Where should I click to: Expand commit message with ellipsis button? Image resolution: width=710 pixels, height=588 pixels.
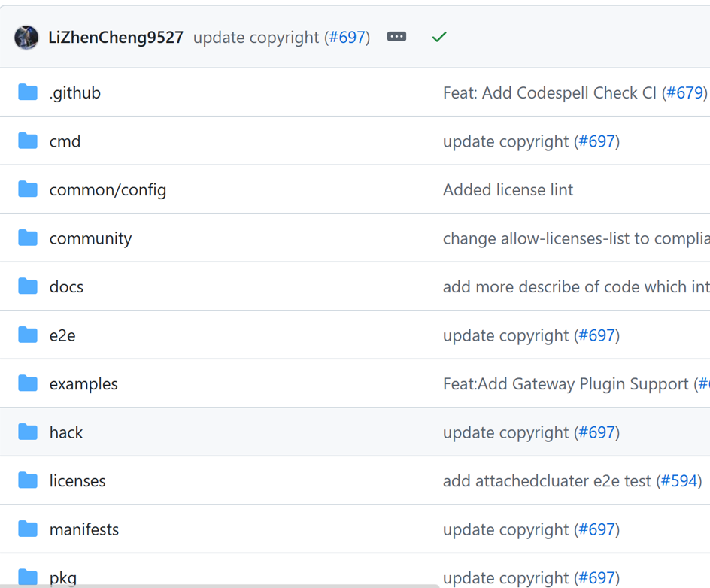396,37
